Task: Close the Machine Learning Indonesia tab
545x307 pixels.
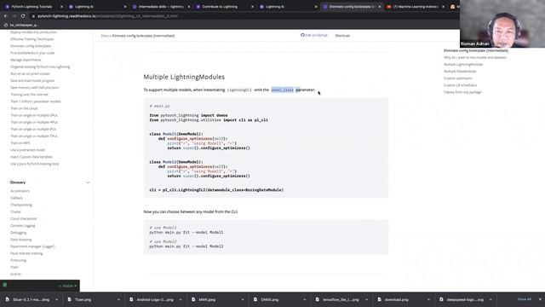Action: pyautogui.click(x=443, y=7)
